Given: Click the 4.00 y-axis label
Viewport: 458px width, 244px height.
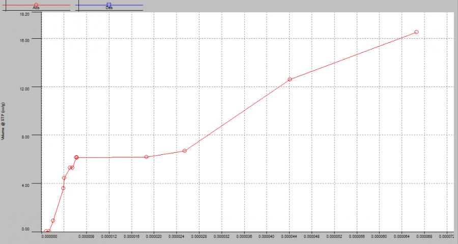Looking at the screenshot, I should [x=25, y=185].
